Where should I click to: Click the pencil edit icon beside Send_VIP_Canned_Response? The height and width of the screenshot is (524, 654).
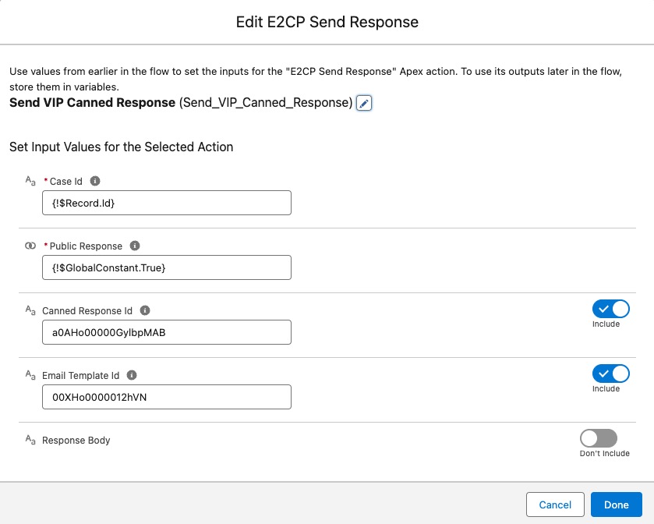[x=364, y=103]
